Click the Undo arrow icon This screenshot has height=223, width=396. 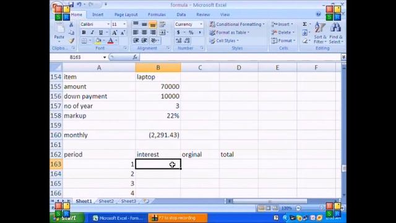[x=79, y=4]
